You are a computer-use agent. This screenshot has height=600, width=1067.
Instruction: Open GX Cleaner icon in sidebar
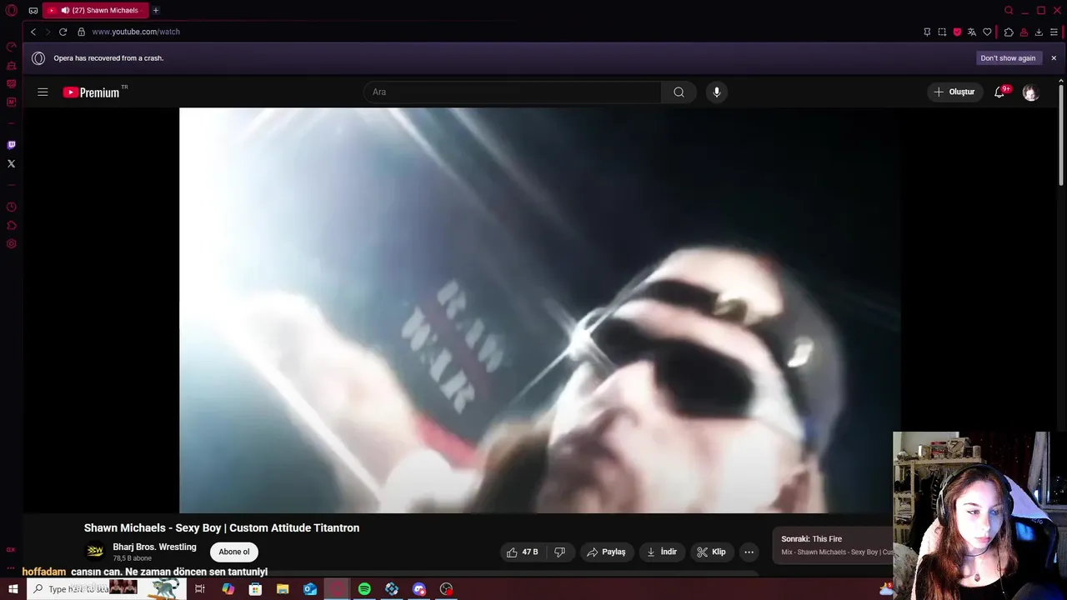[12, 66]
